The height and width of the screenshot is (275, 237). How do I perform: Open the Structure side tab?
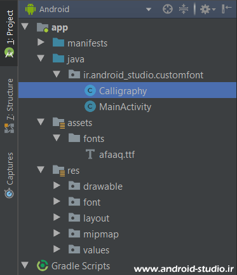point(10,106)
